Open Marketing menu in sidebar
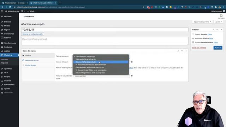The image size is (226, 127). click(x=8, y=55)
